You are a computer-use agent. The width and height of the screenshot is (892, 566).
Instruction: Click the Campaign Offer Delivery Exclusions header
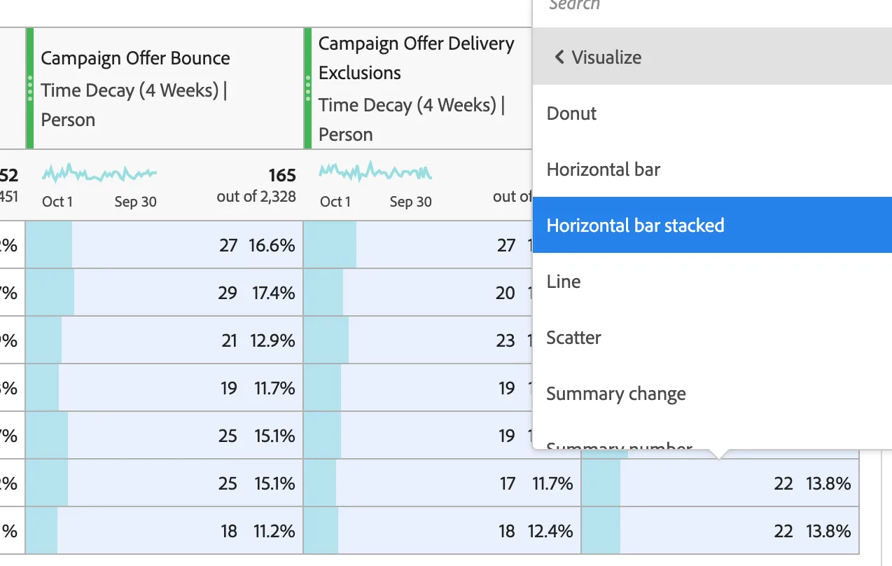click(418, 88)
